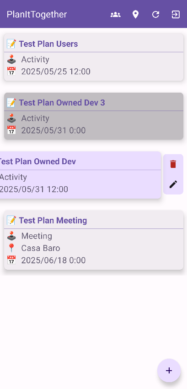
Task: Click the joystick icon in Test Plan Meeting
Action: click(x=11, y=236)
